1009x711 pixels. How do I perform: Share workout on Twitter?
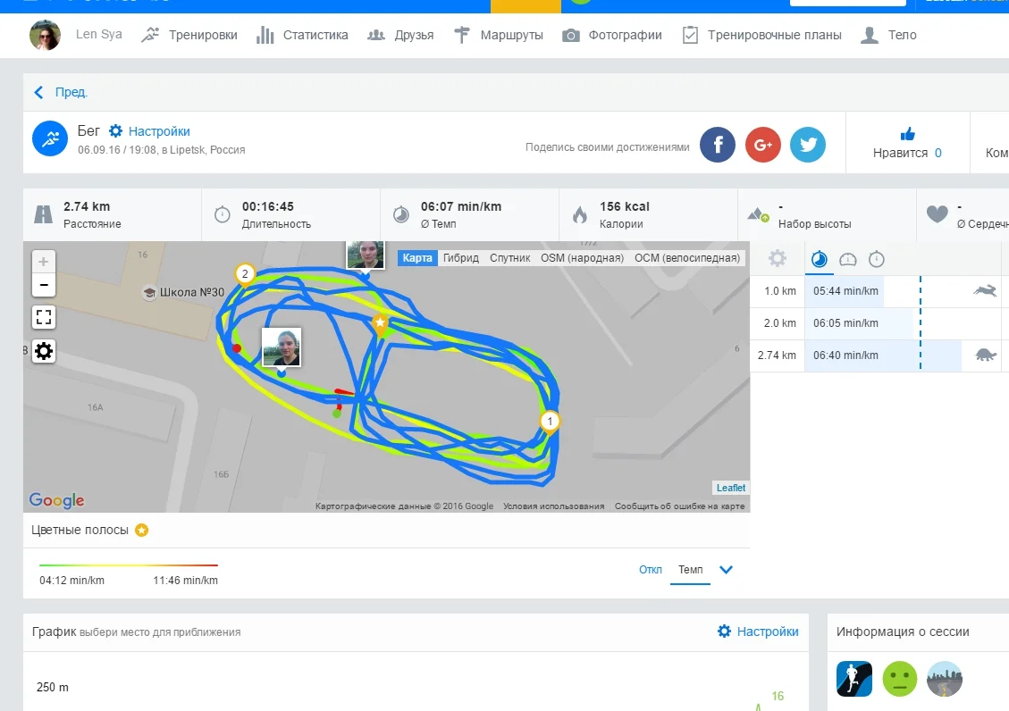click(808, 145)
